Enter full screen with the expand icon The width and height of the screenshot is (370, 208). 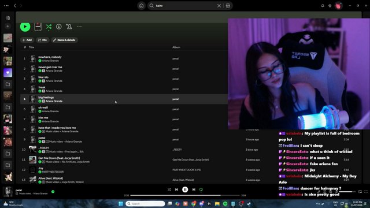coord(366,192)
